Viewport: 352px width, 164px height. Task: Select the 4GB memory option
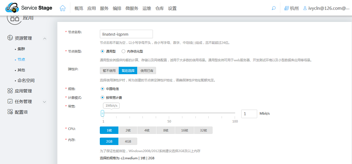pos(128,141)
